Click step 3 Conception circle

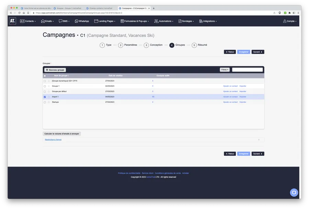tap(146, 45)
